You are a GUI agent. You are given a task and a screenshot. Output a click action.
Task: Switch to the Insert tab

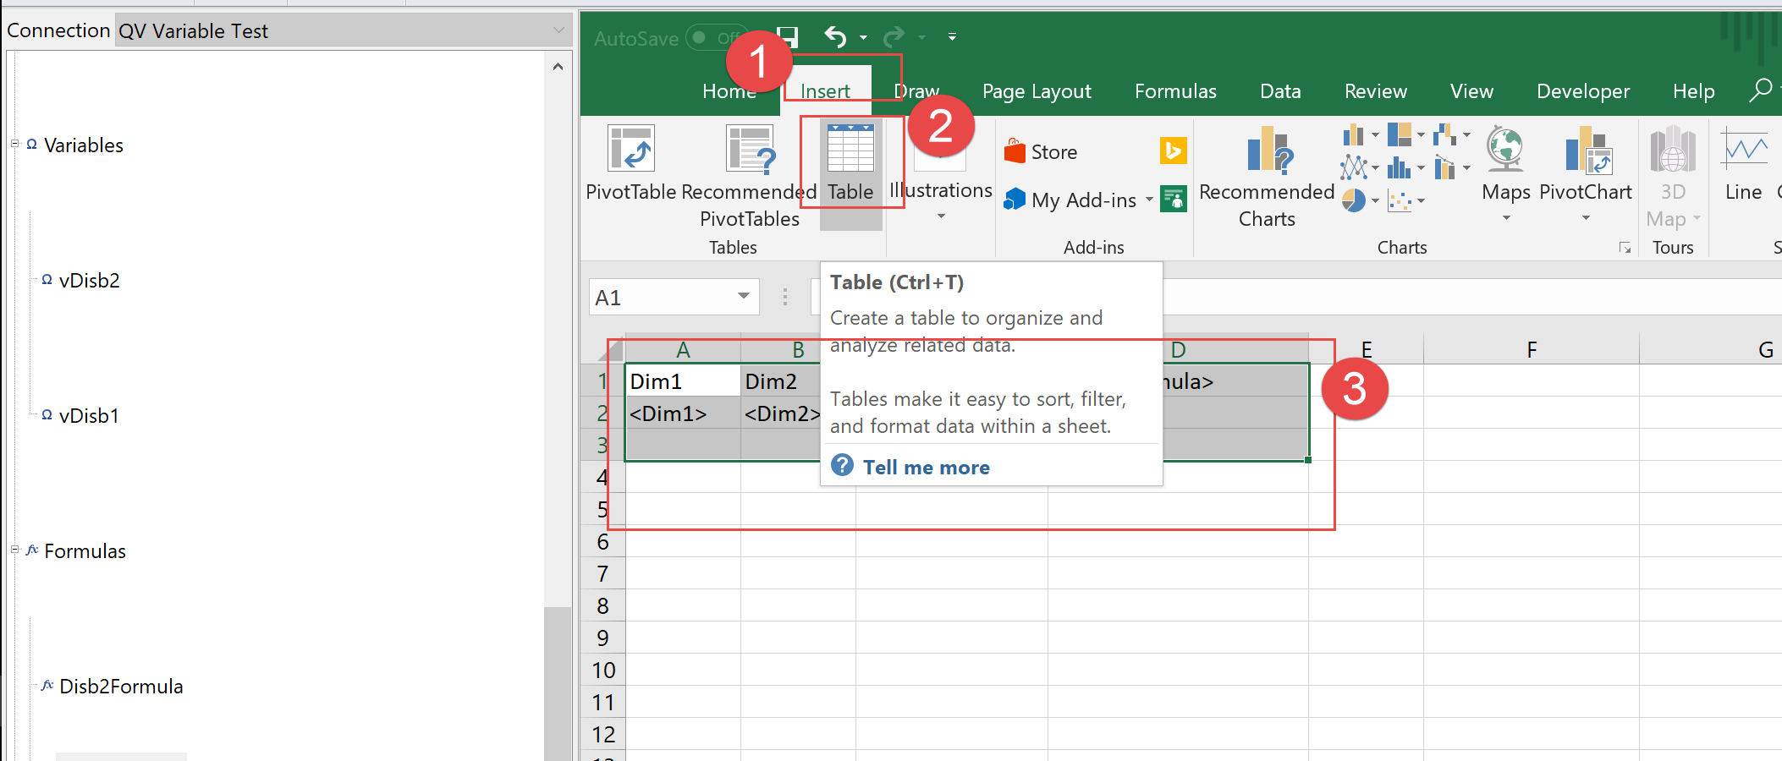point(825,91)
